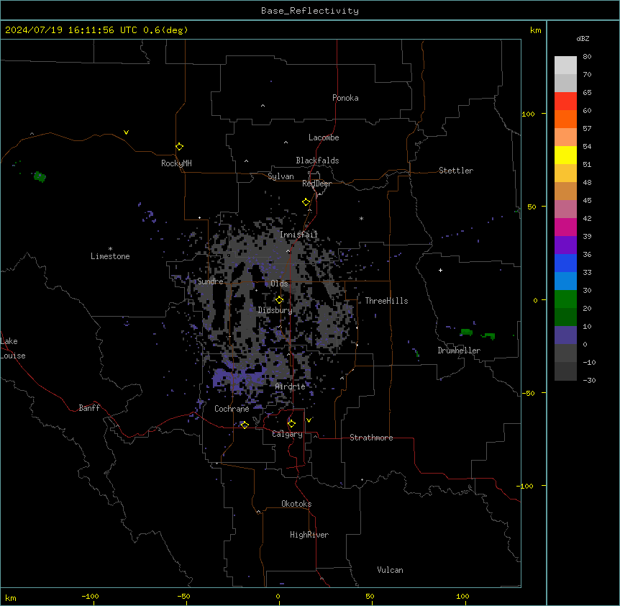
Task: Pick the green 30-20 dBZ legend color
Action: pyautogui.click(x=565, y=299)
